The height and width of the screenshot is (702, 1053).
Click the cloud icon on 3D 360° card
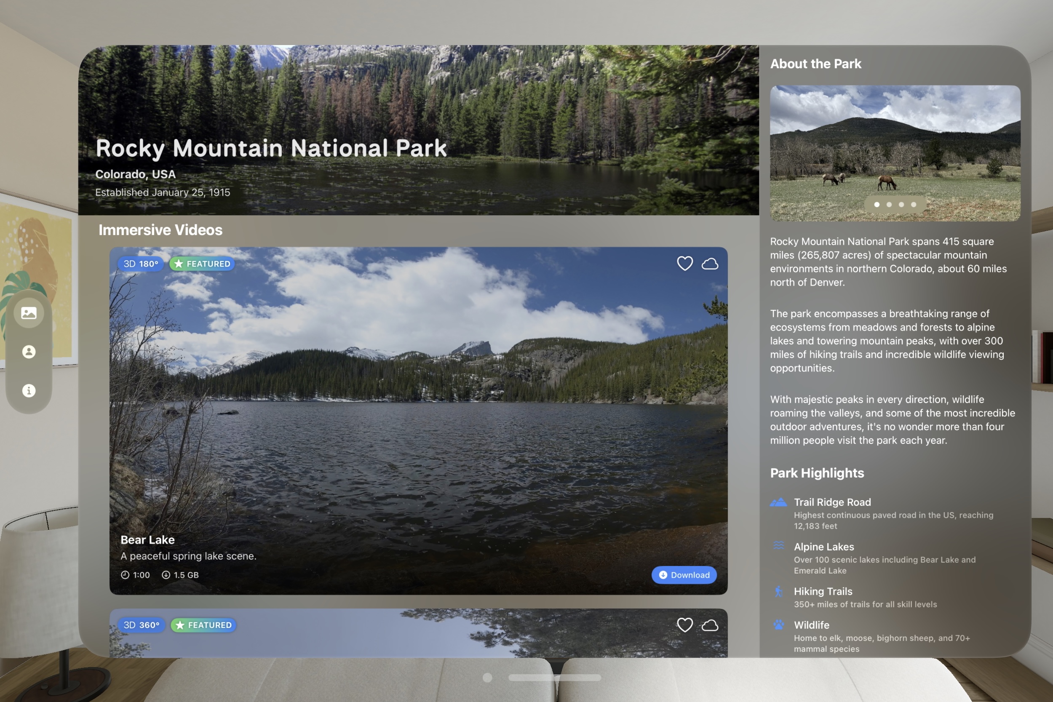point(710,625)
